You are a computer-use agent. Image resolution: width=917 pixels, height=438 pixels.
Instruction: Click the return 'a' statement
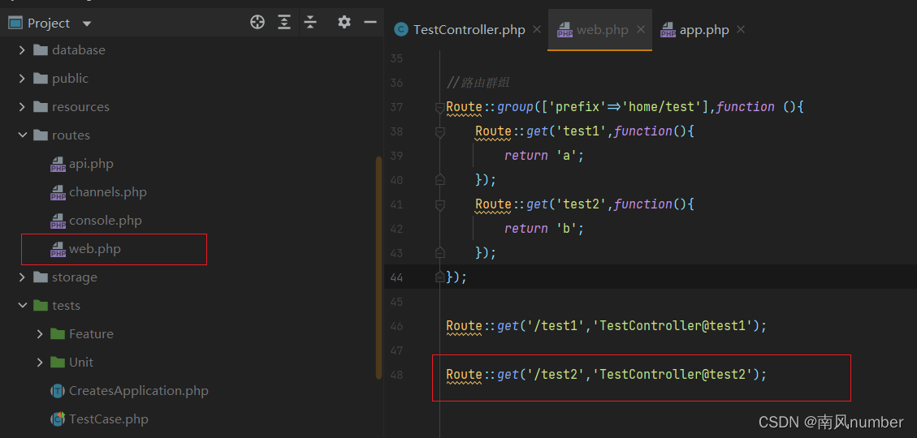click(544, 156)
